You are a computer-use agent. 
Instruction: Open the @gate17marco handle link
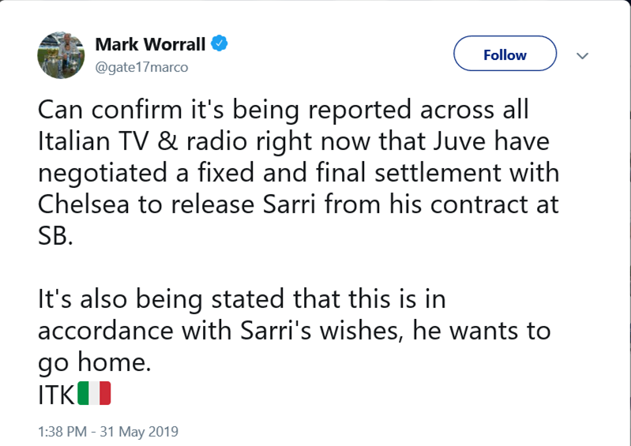(x=141, y=67)
